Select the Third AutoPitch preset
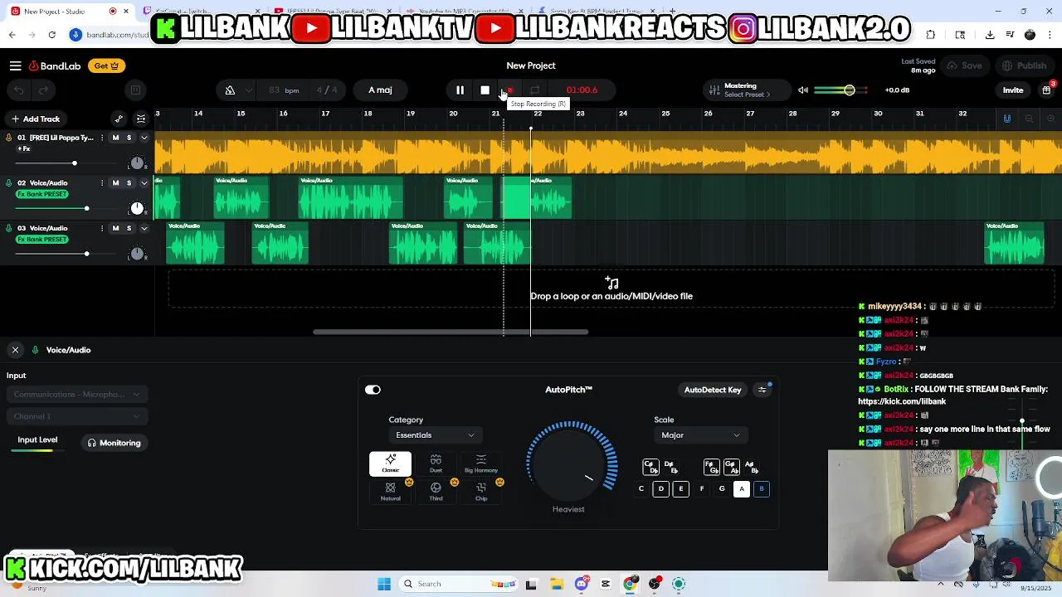 (436, 492)
